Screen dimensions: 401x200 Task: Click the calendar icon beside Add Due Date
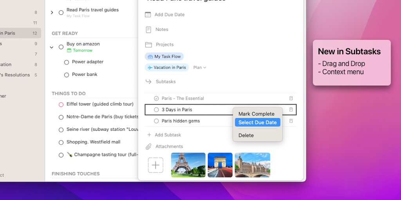[x=148, y=14]
